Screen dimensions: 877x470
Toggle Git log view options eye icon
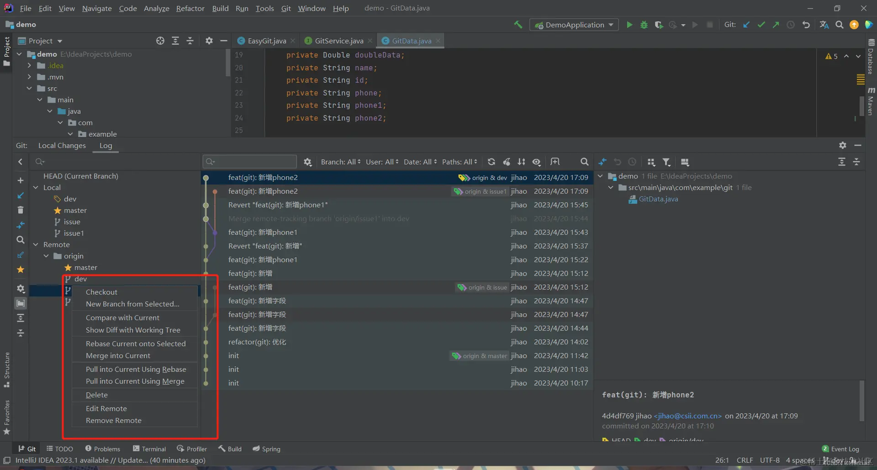point(537,162)
